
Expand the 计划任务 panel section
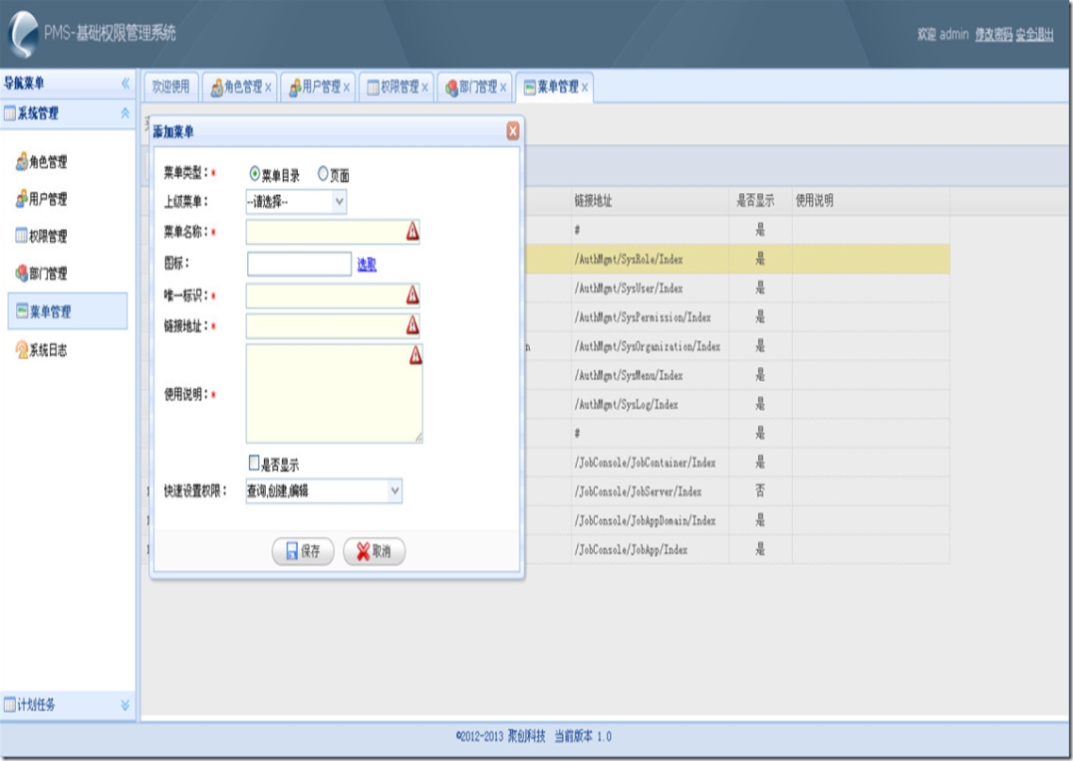point(125,704)
